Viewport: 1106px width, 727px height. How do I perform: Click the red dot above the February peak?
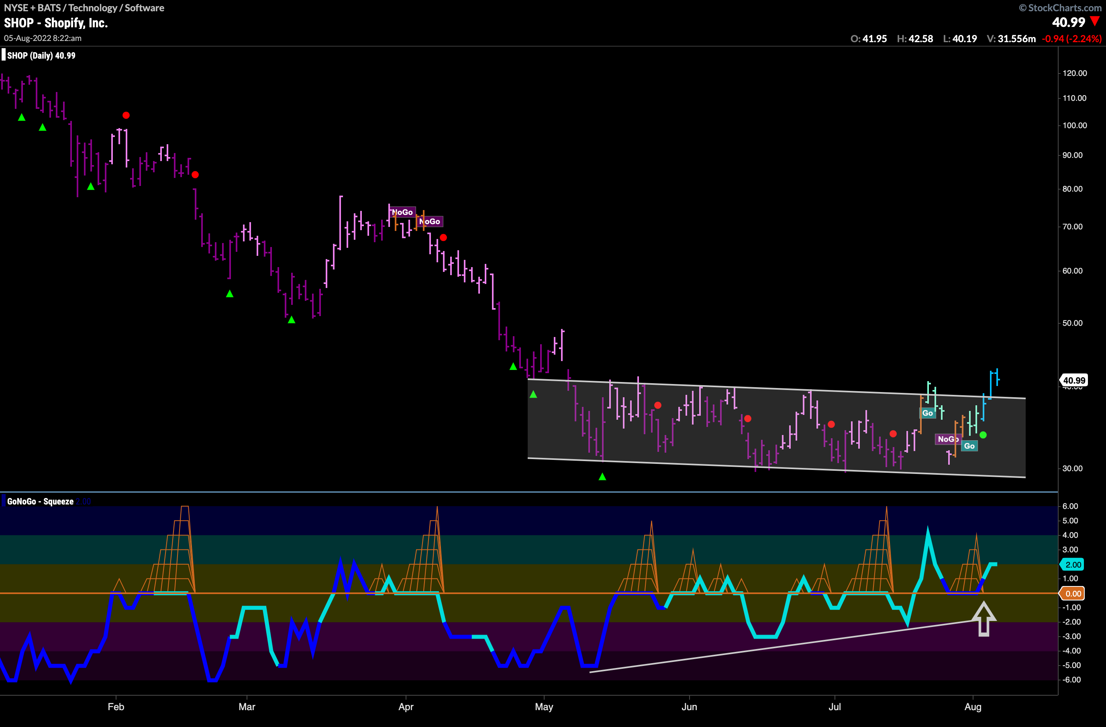(126, 115)
